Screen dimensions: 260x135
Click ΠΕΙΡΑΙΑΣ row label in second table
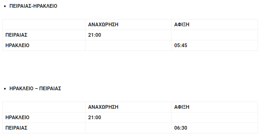[x=16, y=128]
